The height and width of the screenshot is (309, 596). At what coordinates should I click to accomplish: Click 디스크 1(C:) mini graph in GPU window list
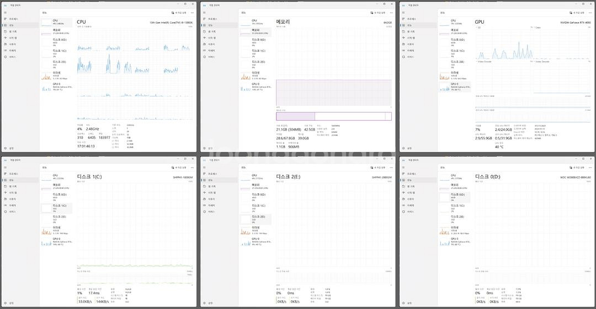[x=444, y=53]
